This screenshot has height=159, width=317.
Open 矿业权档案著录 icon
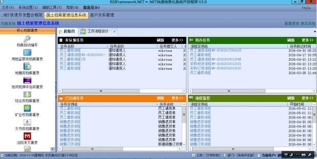pyautogui.click(x=27, y=108)
